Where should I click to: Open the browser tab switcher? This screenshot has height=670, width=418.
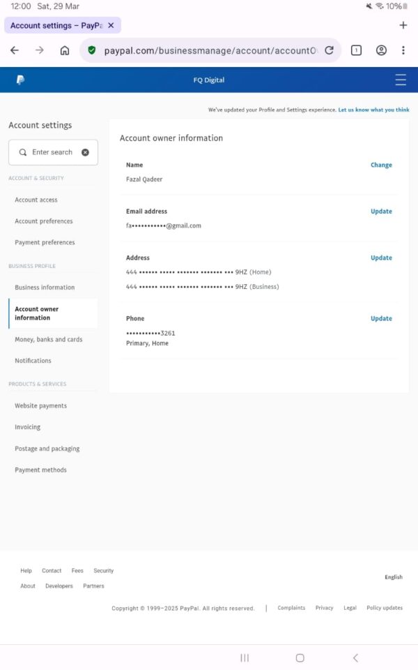[x=356, y=50]
